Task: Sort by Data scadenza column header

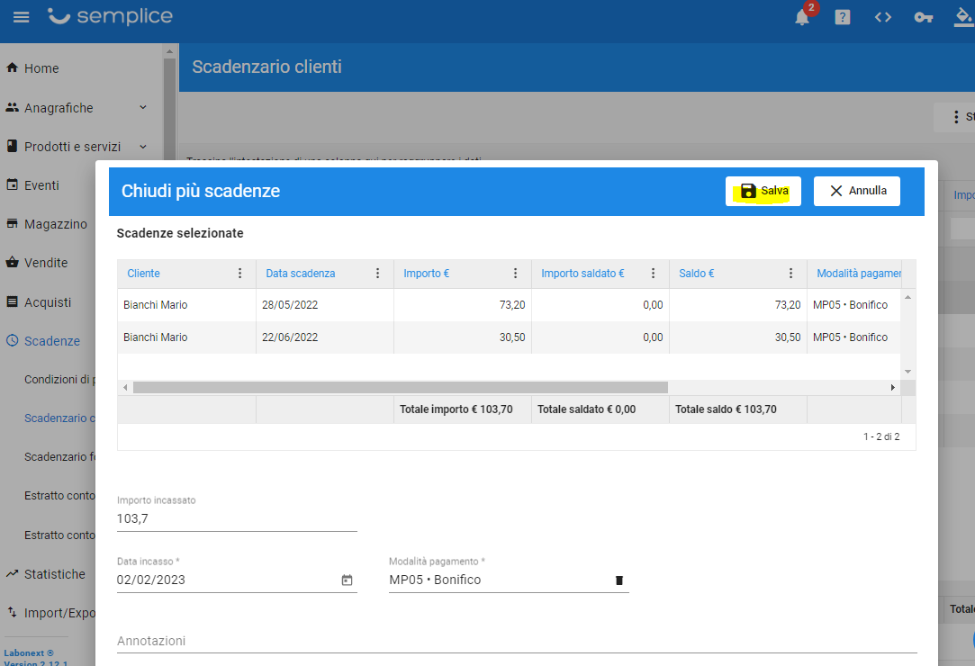Action: [x=301, y=273]
